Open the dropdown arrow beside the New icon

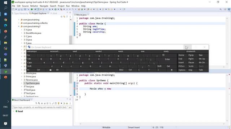16,9
